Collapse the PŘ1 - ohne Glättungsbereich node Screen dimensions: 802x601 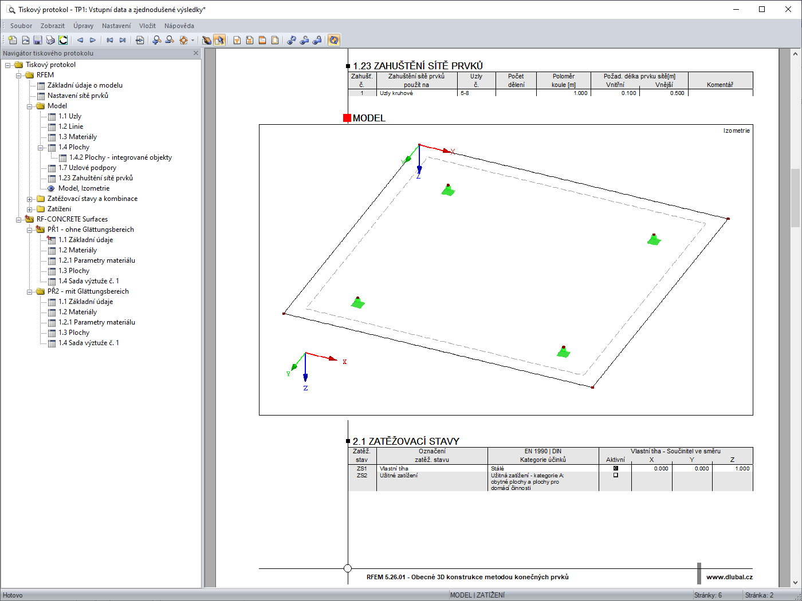pyautogui.click(x=30, y=230)
